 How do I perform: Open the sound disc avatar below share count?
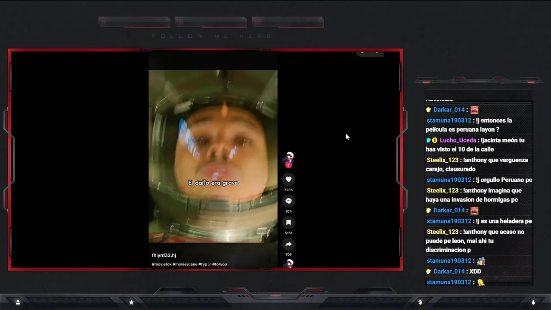289,263
